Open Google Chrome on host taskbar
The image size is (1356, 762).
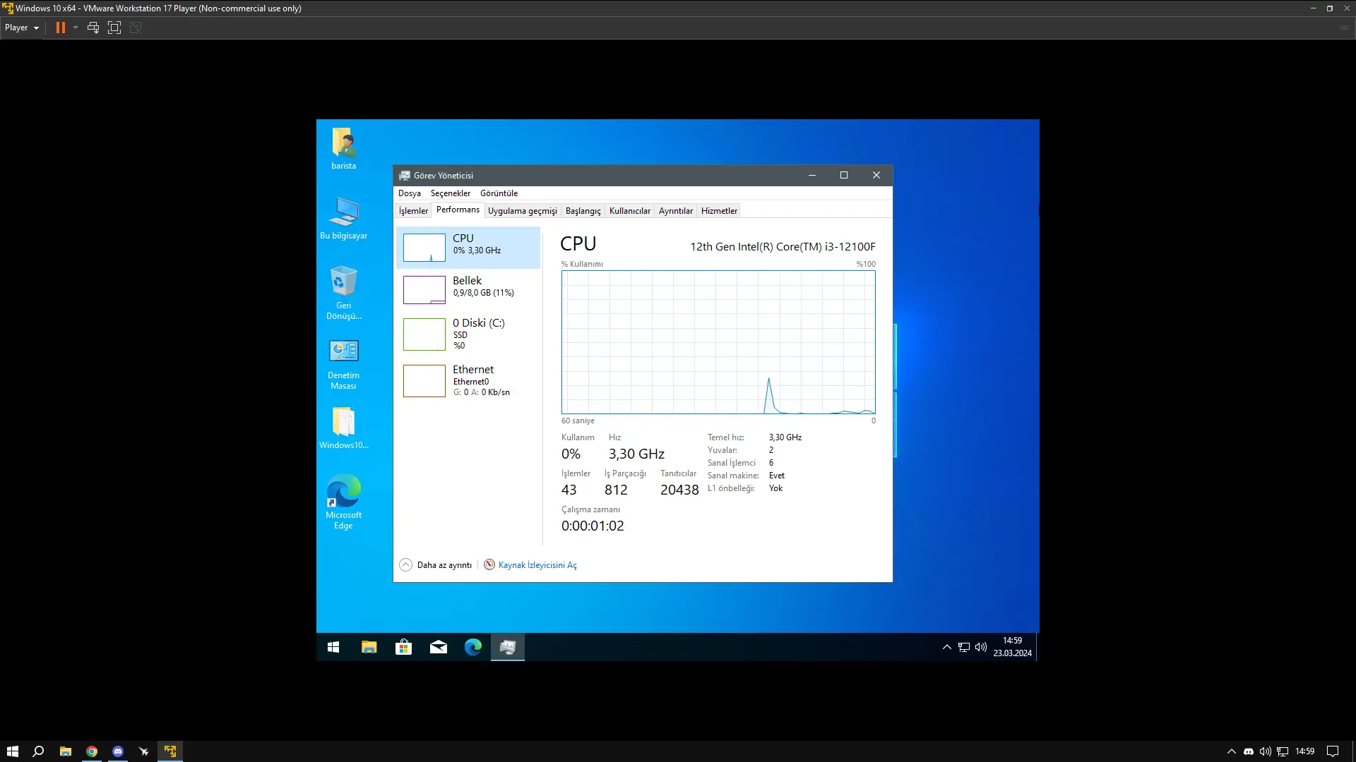point(92,751)
